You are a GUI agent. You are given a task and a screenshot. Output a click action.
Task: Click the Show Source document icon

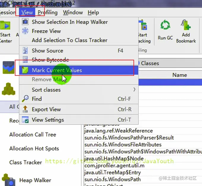click(25, 50)
